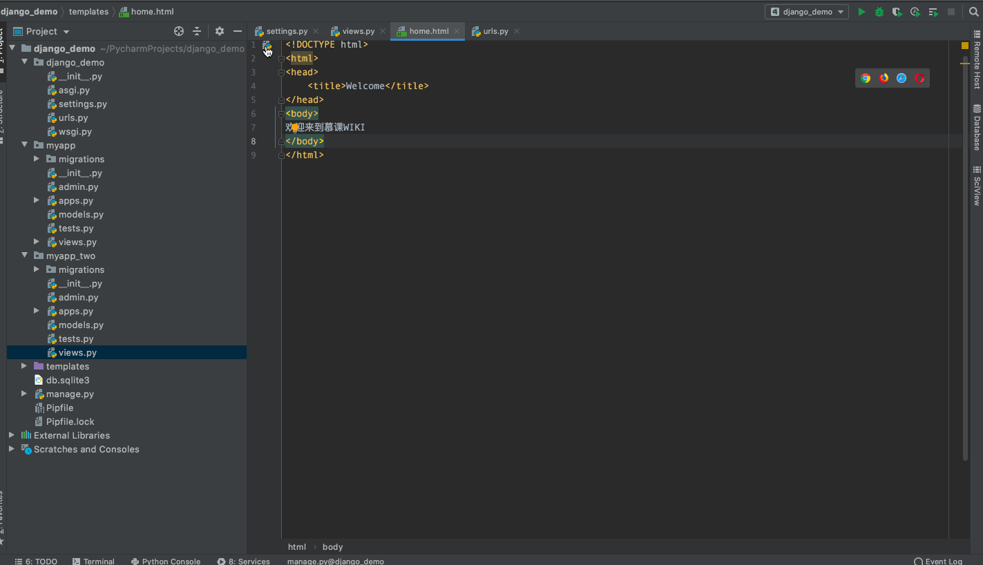This screenshot has height=565, width=983.
Task: Open concurrency diagram run icon
Action: (933, 12)
